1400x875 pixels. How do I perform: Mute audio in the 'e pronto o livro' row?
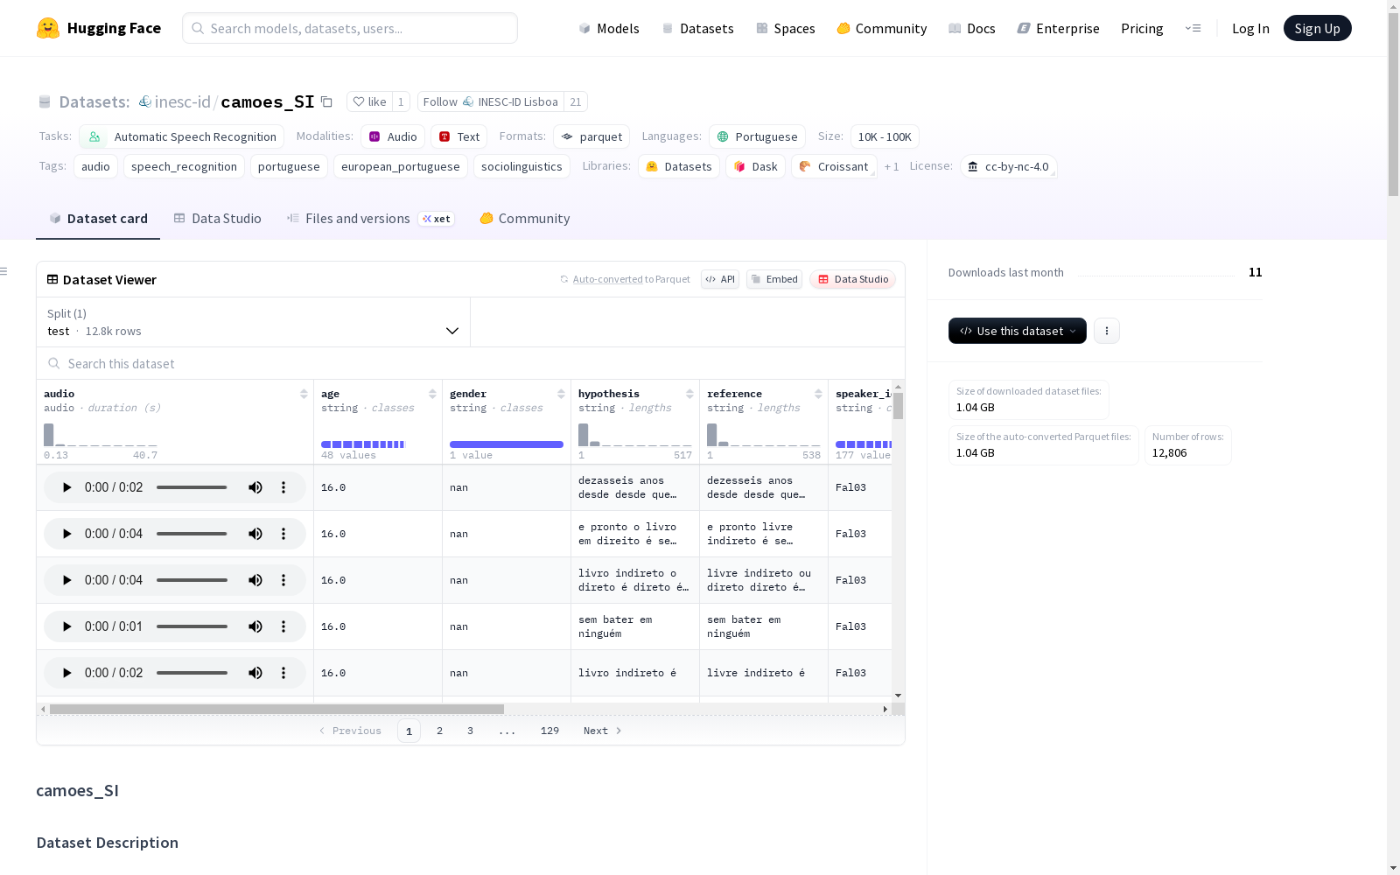(255, 534)
